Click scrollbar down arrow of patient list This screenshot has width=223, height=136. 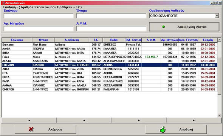[219, 115]
